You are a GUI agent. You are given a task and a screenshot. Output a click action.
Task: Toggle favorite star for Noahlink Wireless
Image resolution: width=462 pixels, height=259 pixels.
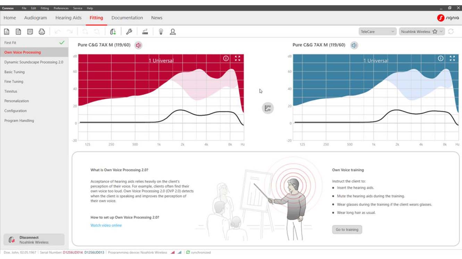coord(435,32)
